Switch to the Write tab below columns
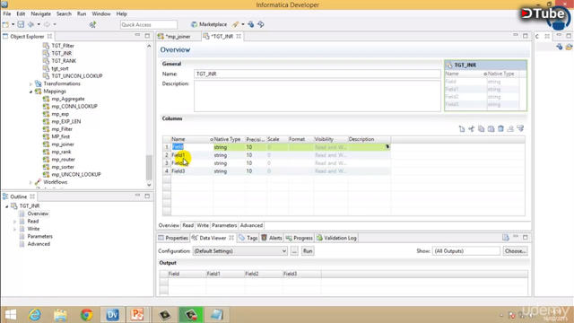The image size is (574, 323). click(x=203, y=225)
